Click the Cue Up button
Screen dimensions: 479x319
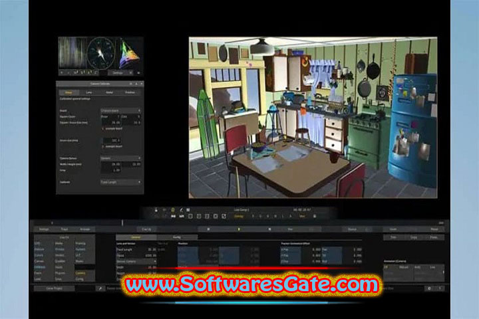coord(146,229)
